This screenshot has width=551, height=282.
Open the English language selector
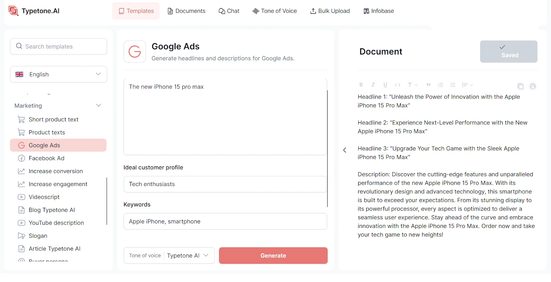(59, 74)
